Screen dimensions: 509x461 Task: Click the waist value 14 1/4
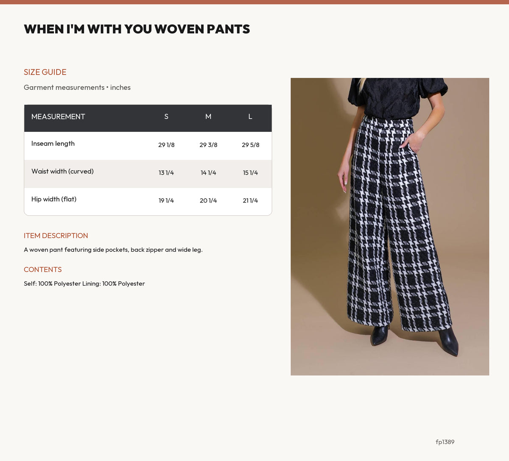(208, 173)
